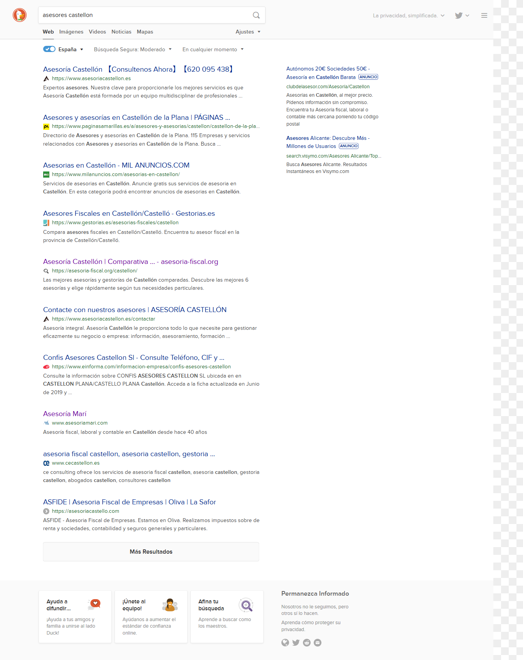Screen dimensions: 523x660
Task: Click the asesoriacastellon.es favicon in first result
Action: 46,79
